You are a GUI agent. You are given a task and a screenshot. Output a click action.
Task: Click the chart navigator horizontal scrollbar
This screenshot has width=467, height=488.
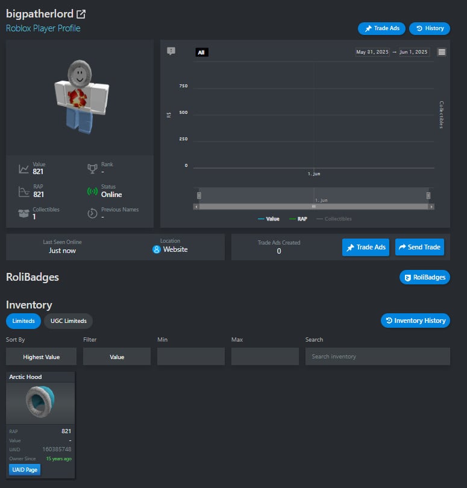(313, 207)
